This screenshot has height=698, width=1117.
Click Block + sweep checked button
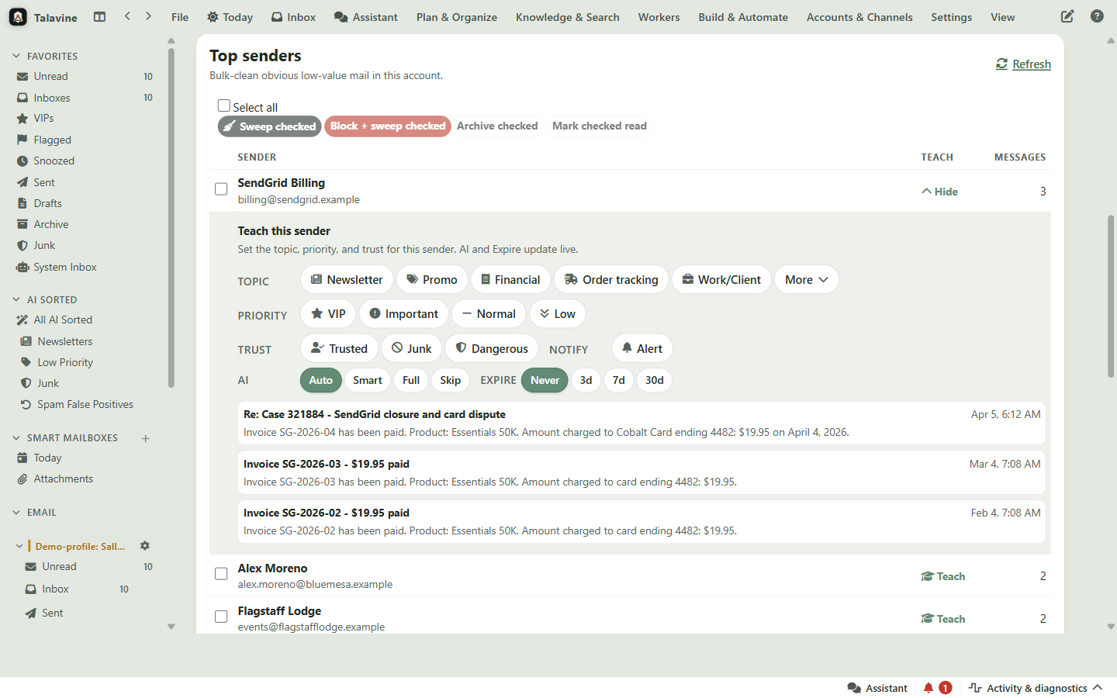coord(388,126)
